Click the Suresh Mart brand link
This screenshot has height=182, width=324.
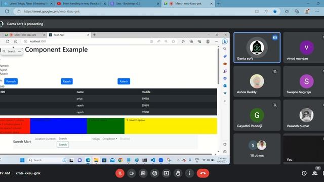tap(22, 142)
